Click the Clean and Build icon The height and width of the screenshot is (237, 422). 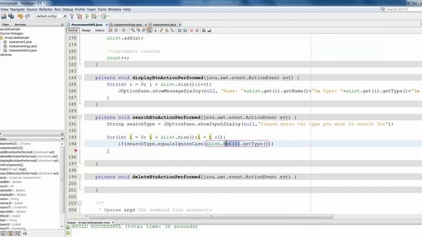[79, 16]
